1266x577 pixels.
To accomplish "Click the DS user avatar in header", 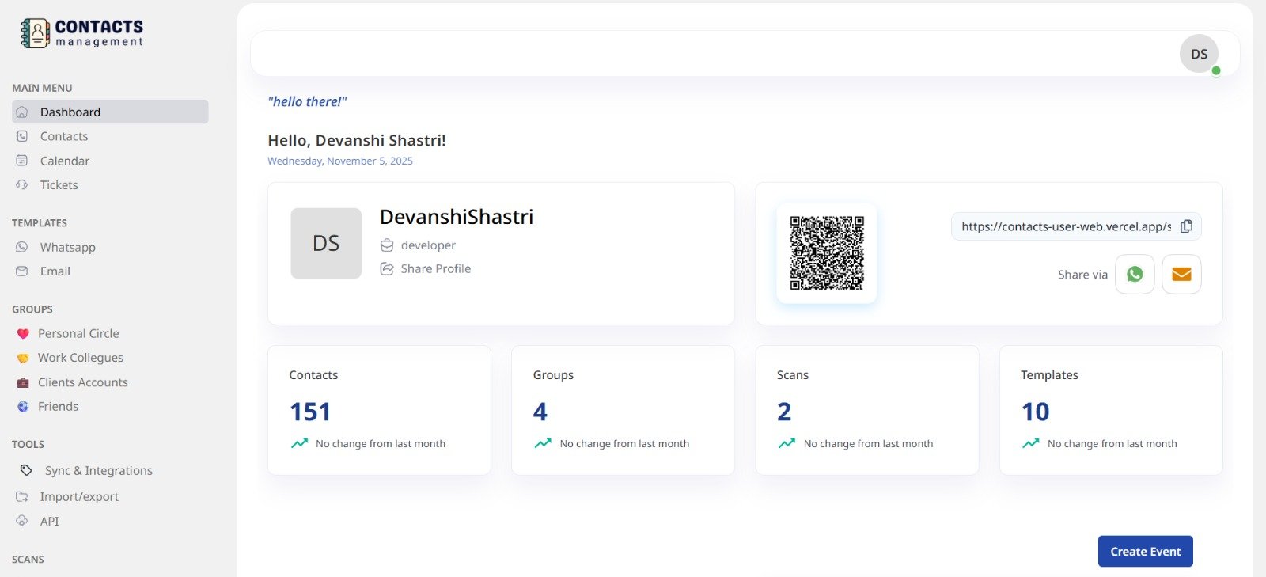I will pyautogui.click(x=1199, y=54).
